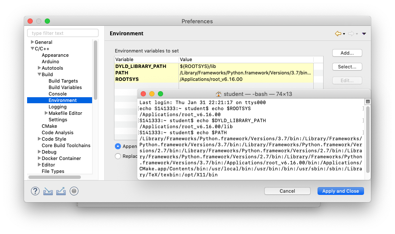Expand the Code Style node
Screen dimensions: 395x234
point(39,139)
